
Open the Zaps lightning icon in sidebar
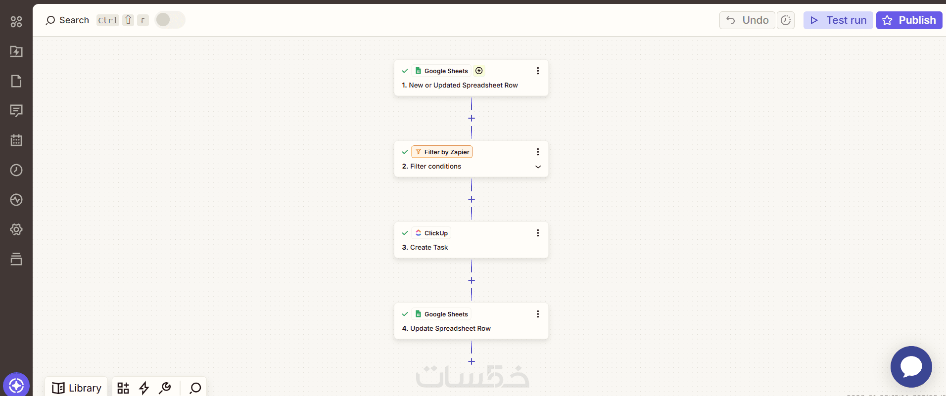coord(16,51)
